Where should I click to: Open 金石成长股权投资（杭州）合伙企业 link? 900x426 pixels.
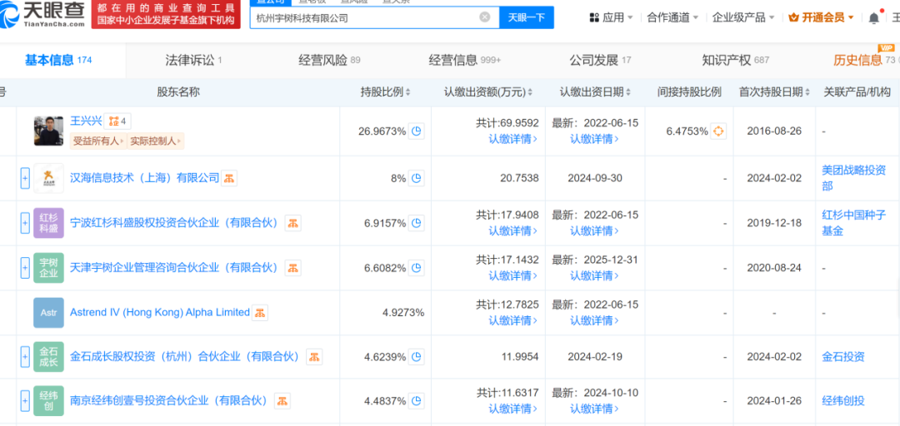pyautogui.click(x=185, y=357)
